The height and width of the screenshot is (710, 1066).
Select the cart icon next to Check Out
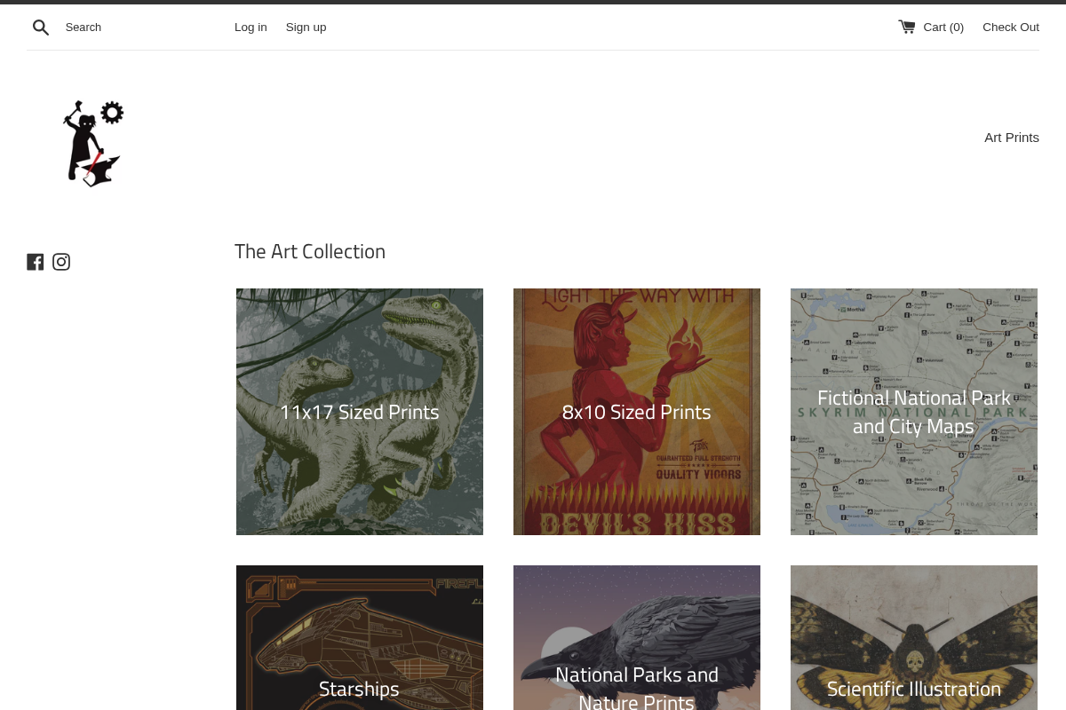pyautogui.click(x=907, y=27)
